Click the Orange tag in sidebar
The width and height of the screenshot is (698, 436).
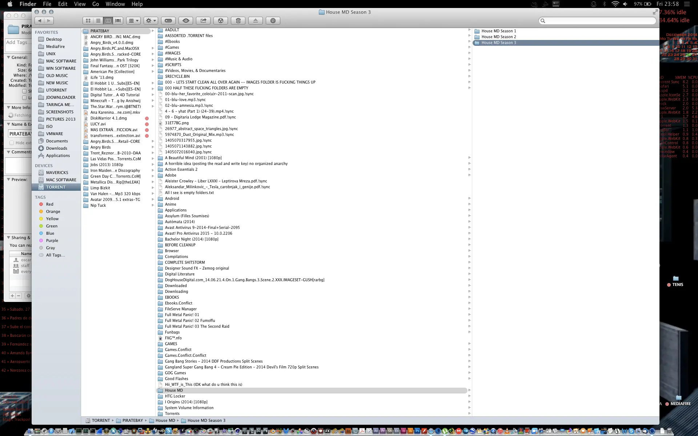(53, 211)
